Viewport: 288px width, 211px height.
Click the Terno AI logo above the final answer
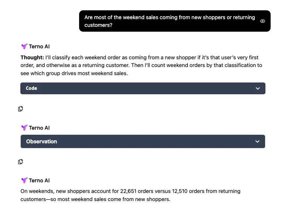click(x=24, y=180)
